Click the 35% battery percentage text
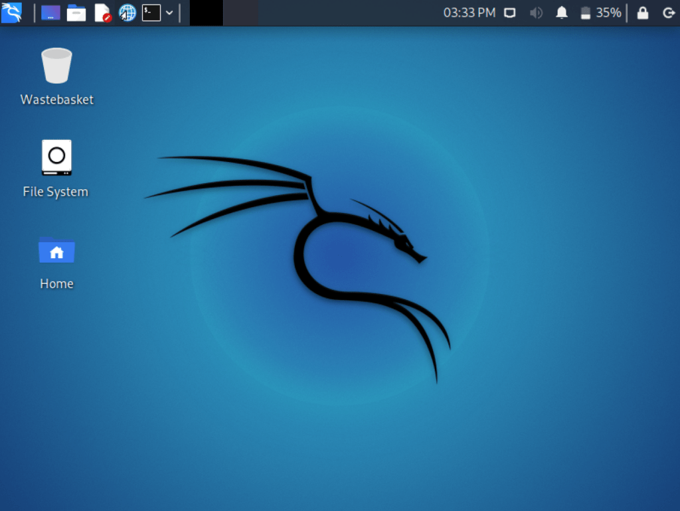Screen dimensions: 680x511 tap(608, 13)
